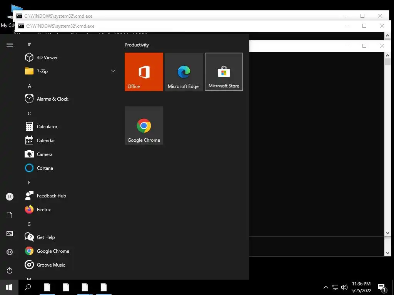Image resolution: width=394 pixels, height=295 pixels.
Task: Launch Google Chrome pinned tile
Action: pyautogui.click(x=144, y=126)
